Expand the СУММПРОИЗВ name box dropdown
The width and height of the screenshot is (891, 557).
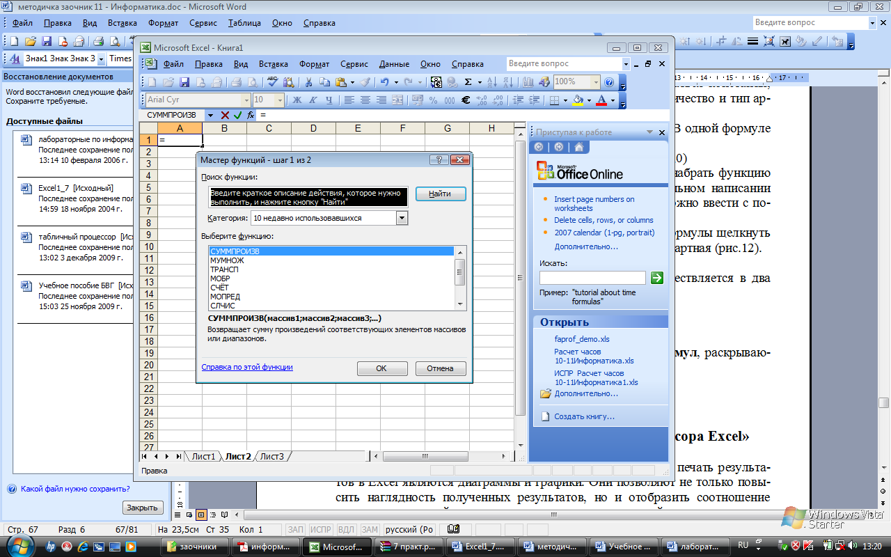pyautogui.click(x=210, y=115)
